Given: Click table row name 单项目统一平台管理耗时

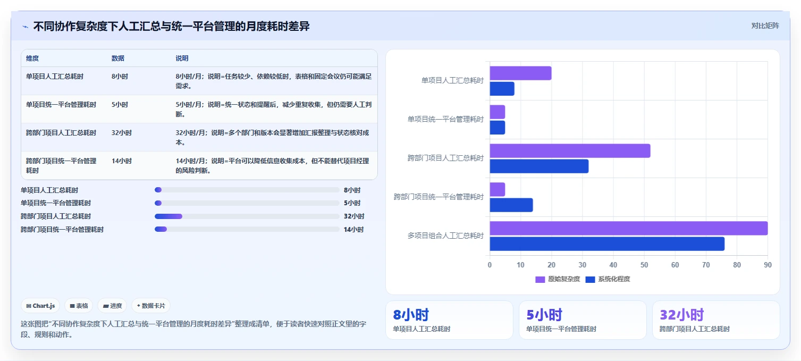Looking at the screenshot, I should tap(61, 105).
